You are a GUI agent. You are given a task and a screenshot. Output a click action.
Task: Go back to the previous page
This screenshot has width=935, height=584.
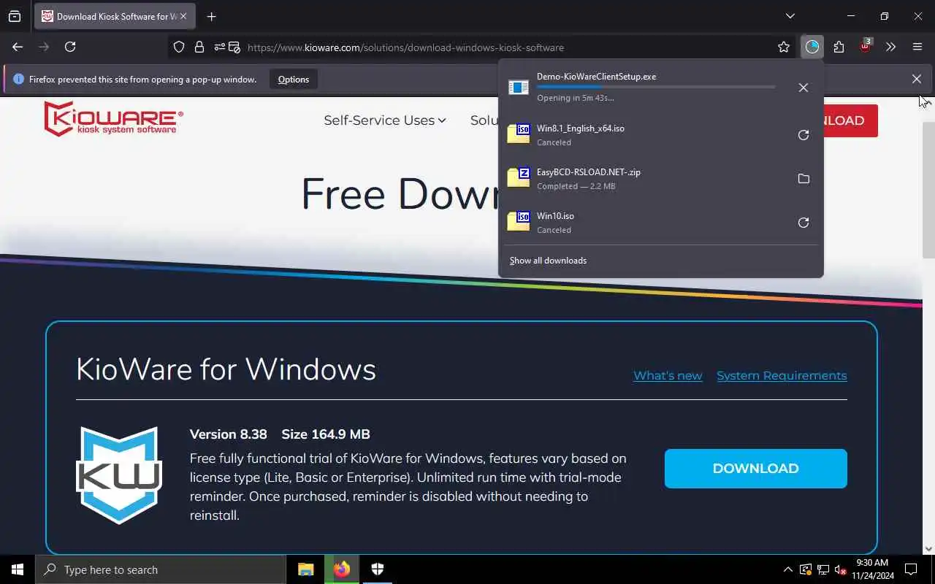pos(18,47)
